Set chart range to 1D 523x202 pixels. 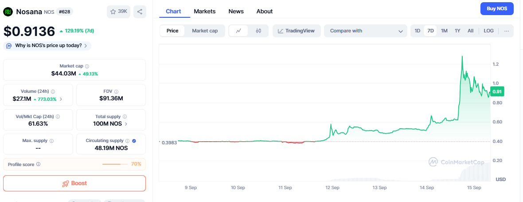[417, 31]
